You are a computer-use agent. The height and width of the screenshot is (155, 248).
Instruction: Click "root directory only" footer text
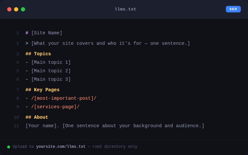pos(115,146)
